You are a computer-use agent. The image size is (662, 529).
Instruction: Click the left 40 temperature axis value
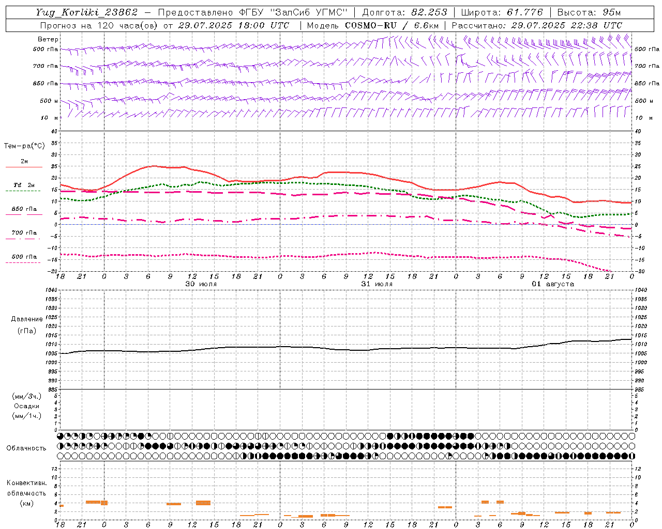click(x=54, y=131)
